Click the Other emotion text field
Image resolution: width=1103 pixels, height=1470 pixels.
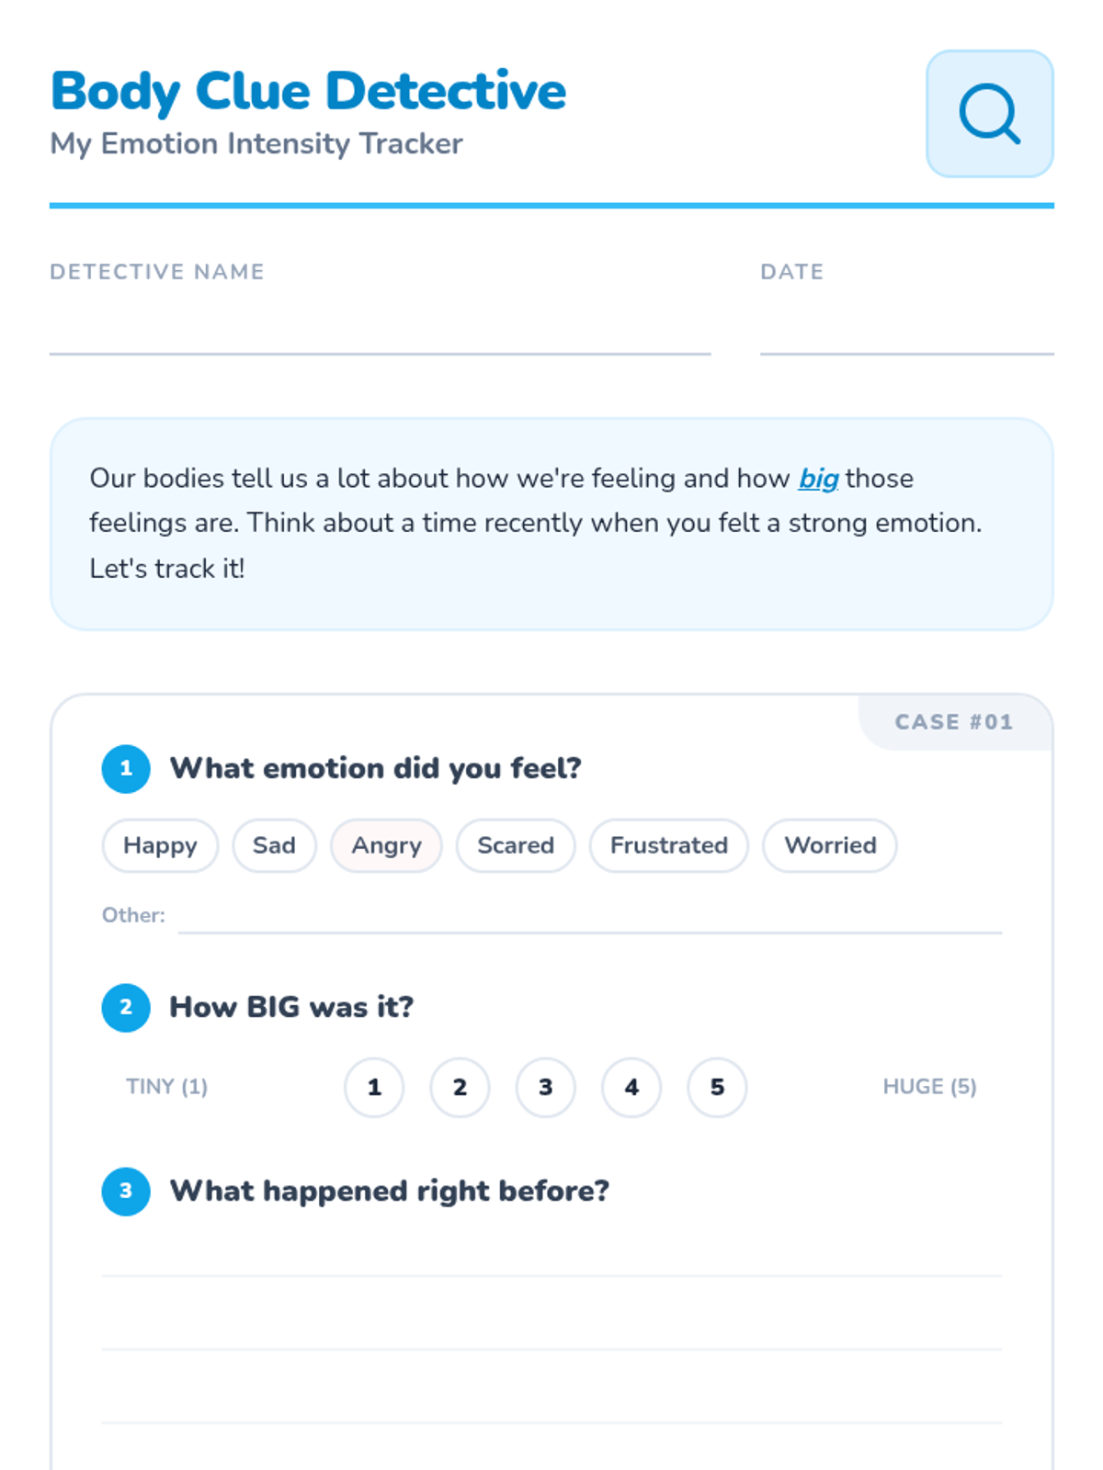tap(589, 917)
